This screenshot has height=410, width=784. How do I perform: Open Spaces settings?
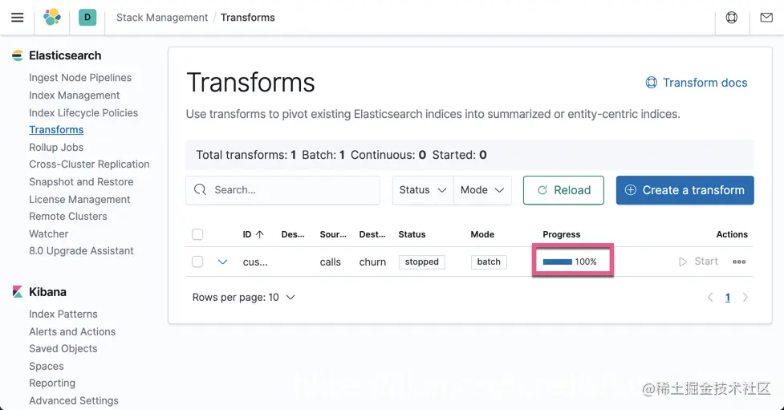coord(46,366)
